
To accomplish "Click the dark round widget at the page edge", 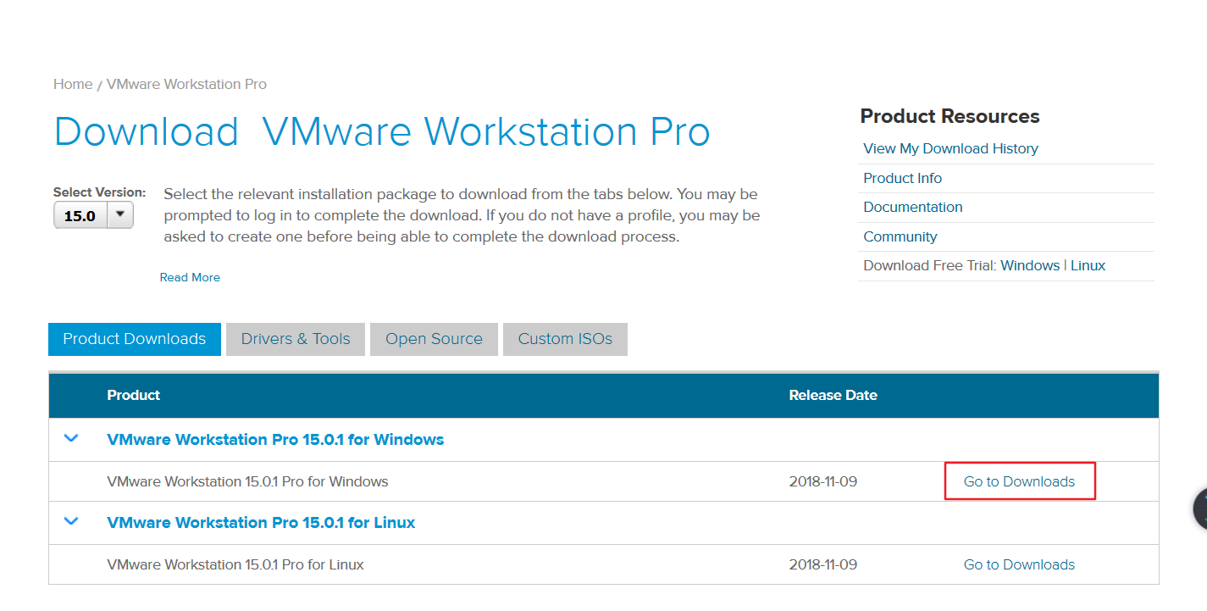I will click(x=1199, y=508).
